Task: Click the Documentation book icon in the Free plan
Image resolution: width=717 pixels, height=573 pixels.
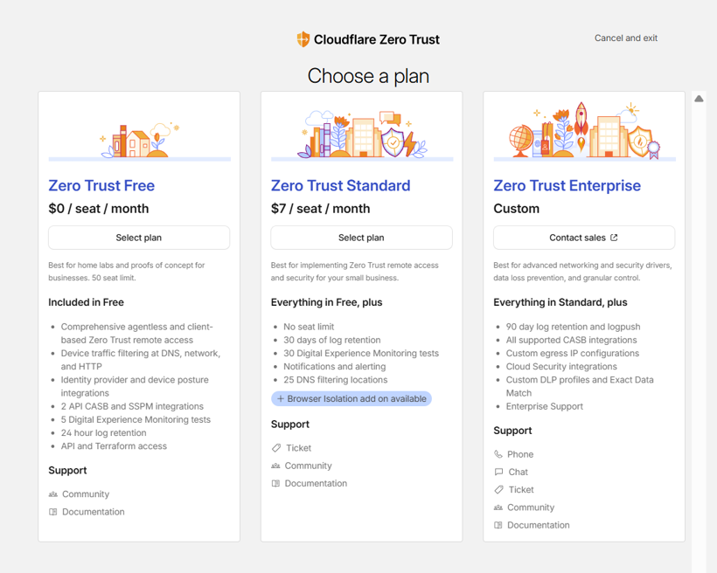Action: coord(53,512)
